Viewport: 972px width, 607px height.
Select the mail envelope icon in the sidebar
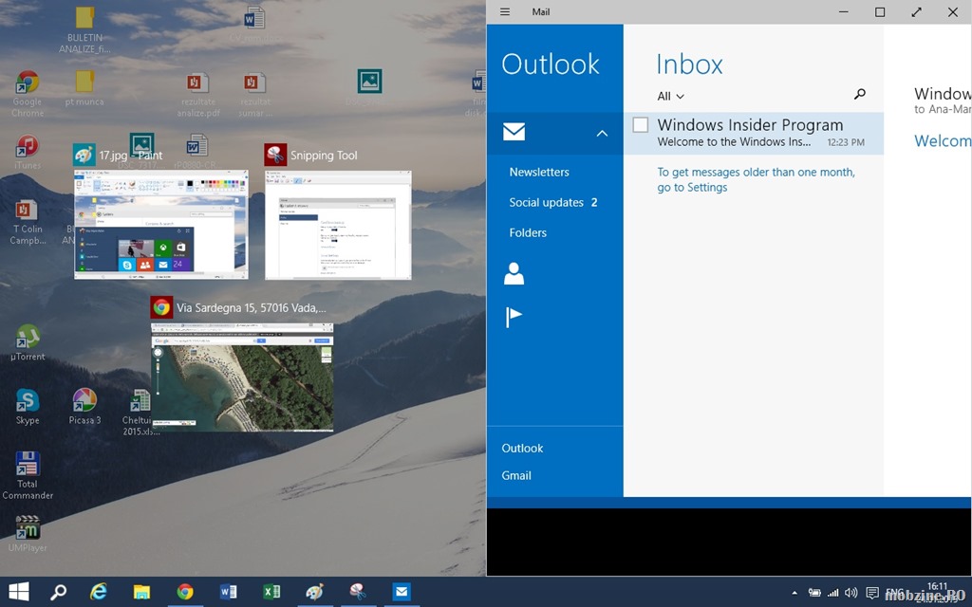coord(514,132)
